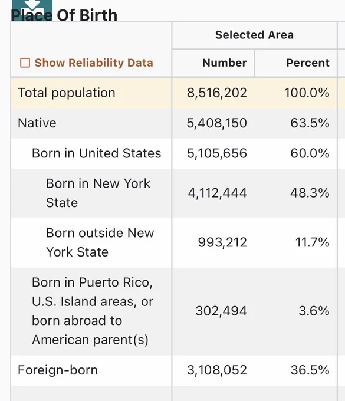
Task: Click the Born in Puerto Rico row label
Action: (x=93, y=311)
